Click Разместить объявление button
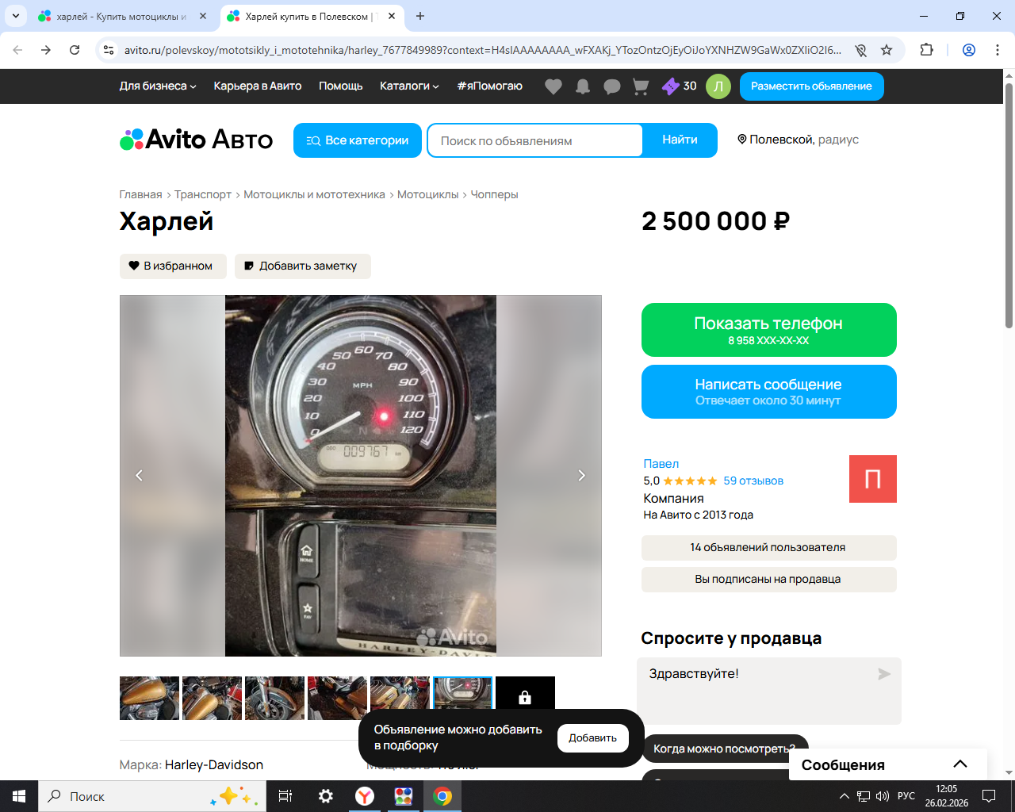 pos(811,86)
